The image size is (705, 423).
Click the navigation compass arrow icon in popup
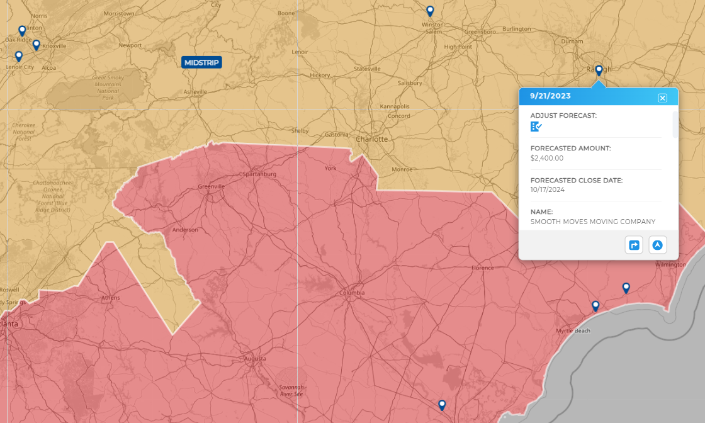[x=658, y=245]
